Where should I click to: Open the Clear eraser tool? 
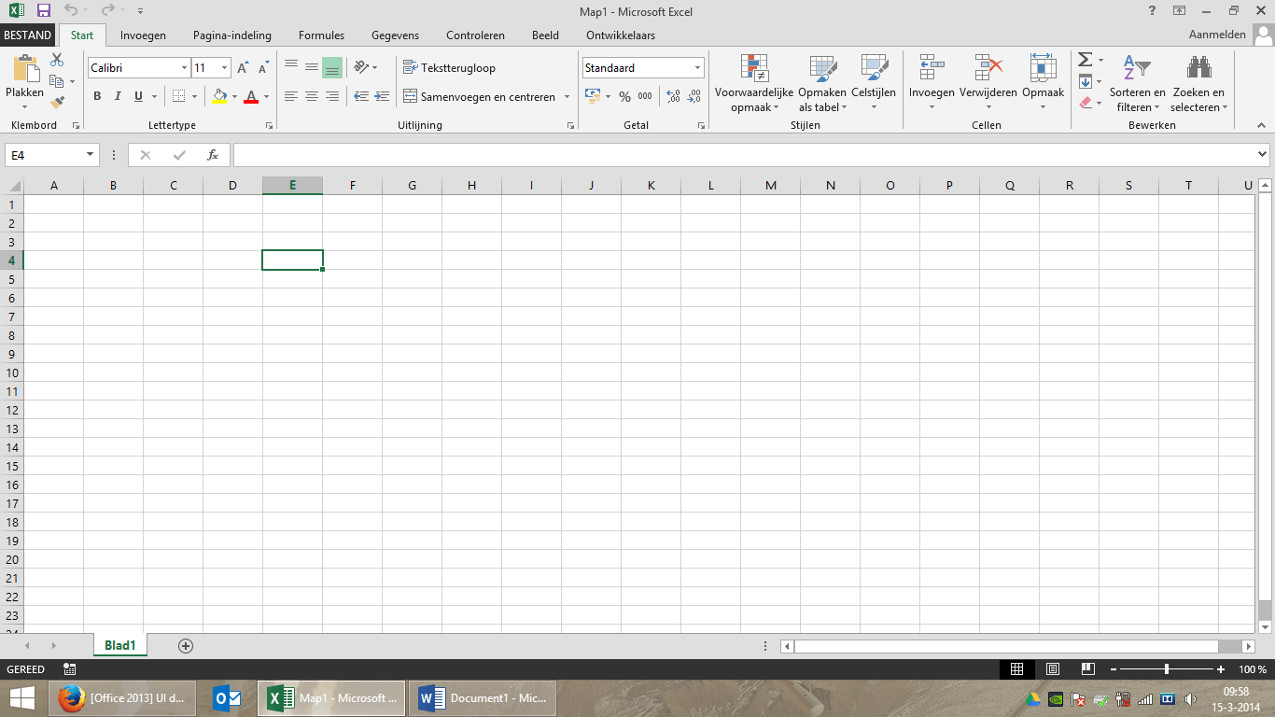[x=1085, y=102]
